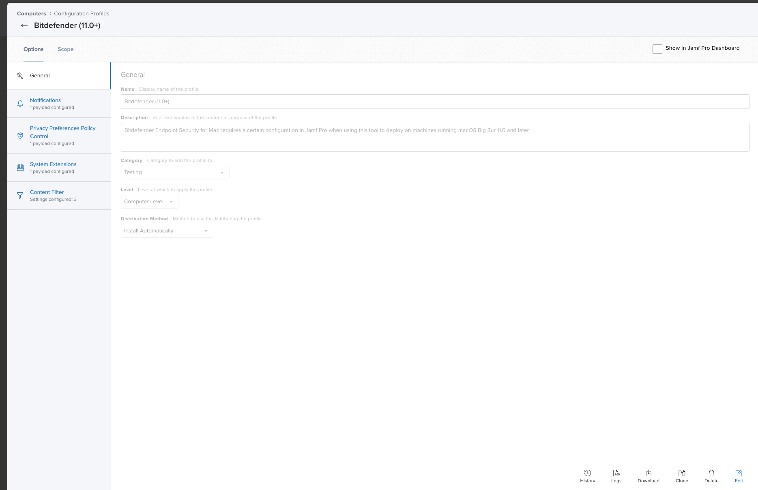
Task: Open the Distribution Method dropdown
Action: (x=167, y=231)
